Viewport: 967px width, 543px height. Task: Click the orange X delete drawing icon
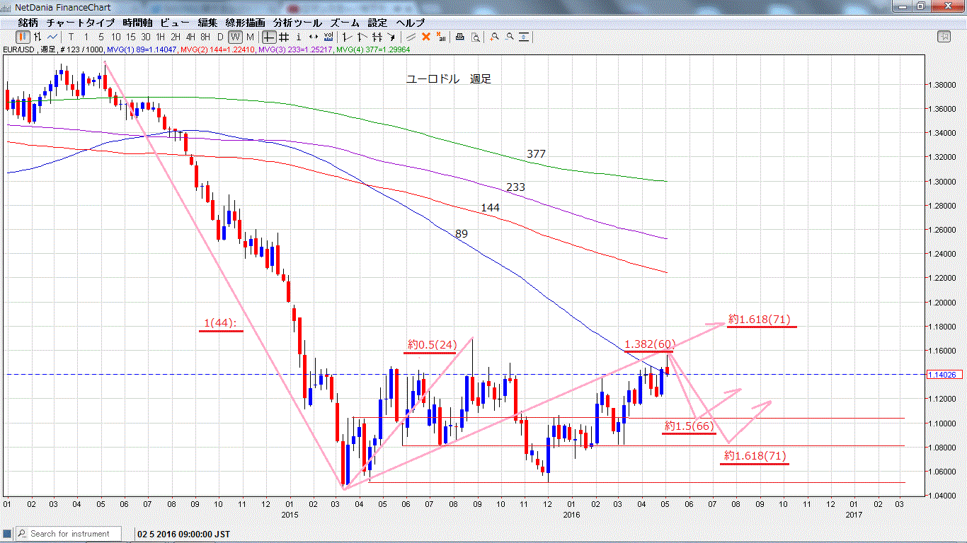tap(425, 36)
